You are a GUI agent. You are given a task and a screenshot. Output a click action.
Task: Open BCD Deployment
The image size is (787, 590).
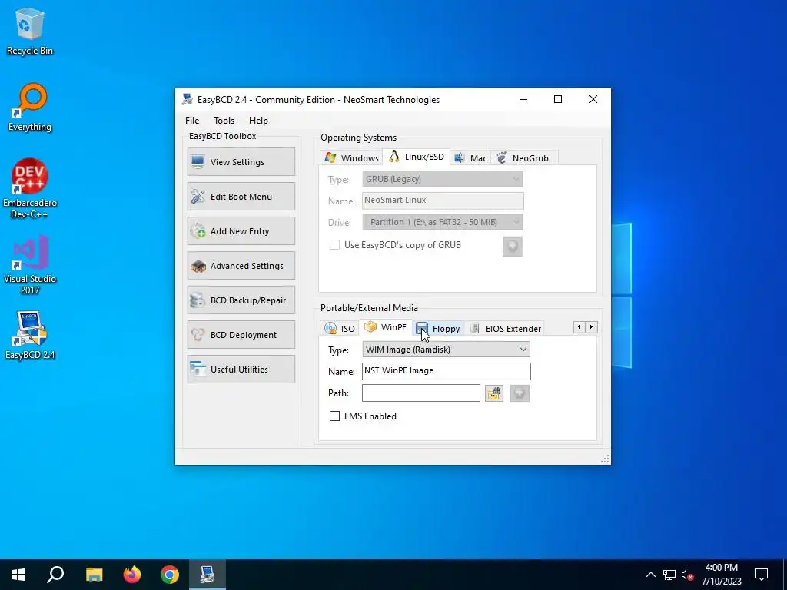[x=241, y=335]
